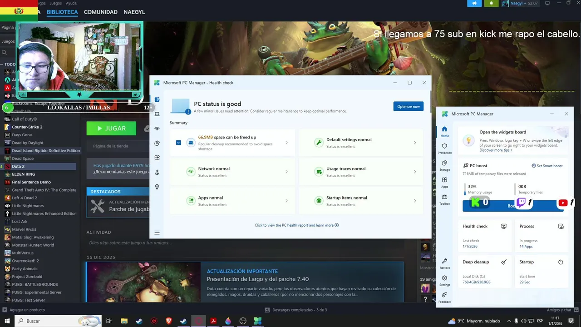
Task: Uncheck the space can be freed checkbox
Action: (x=178, y=143)
